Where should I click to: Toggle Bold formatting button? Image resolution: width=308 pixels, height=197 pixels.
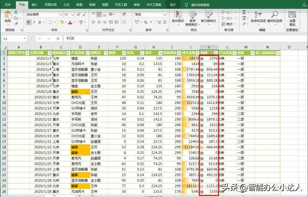(x=28, y=22)
